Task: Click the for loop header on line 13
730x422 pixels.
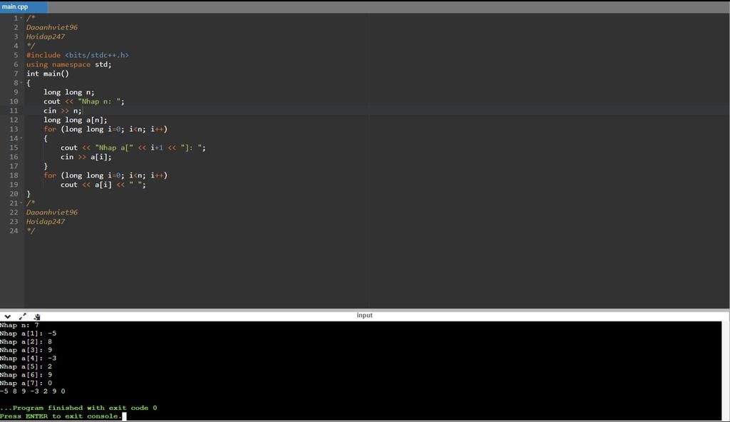Action: 106,129
